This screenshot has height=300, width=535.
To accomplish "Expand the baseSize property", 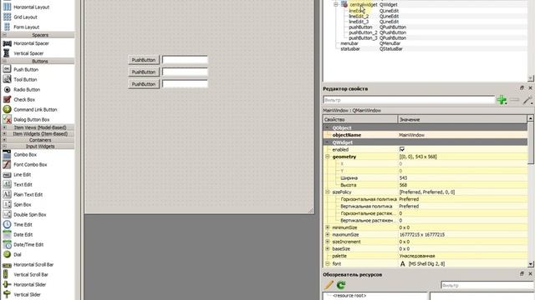I will (328, 248).
